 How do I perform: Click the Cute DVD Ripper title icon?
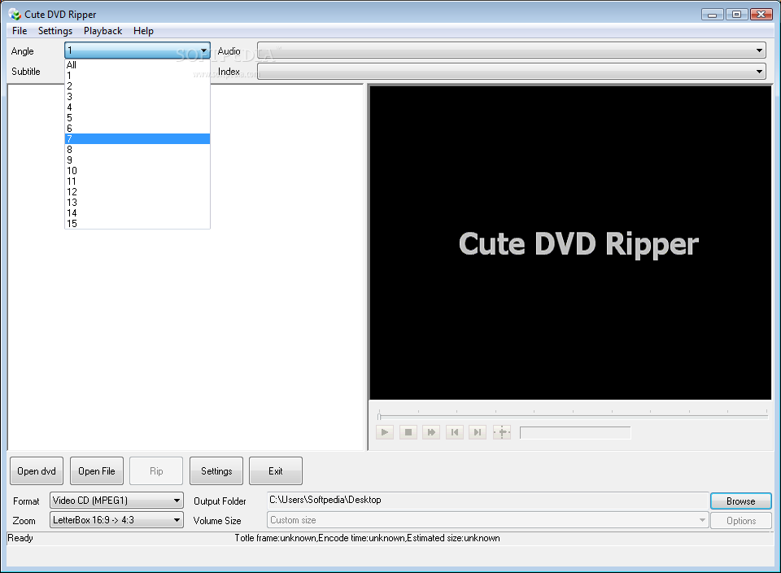[x=15, y=15]
